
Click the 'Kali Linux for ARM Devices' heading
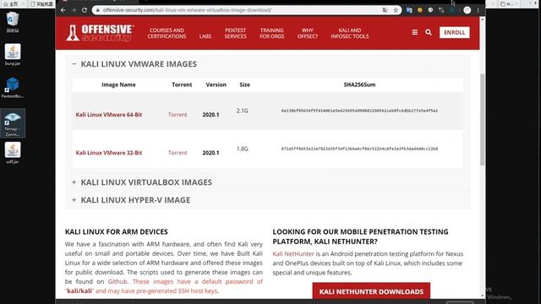(117, 231)
